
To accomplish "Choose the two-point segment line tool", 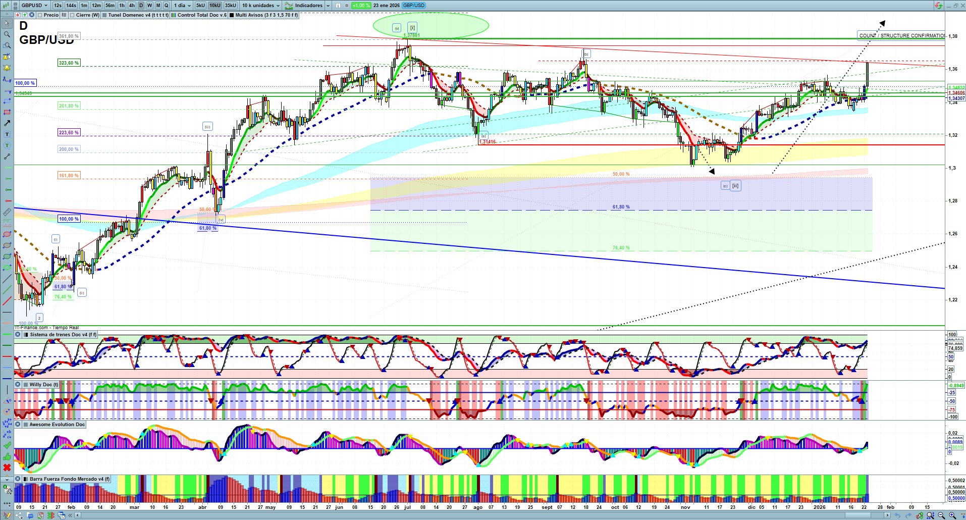I will [7, 157].
